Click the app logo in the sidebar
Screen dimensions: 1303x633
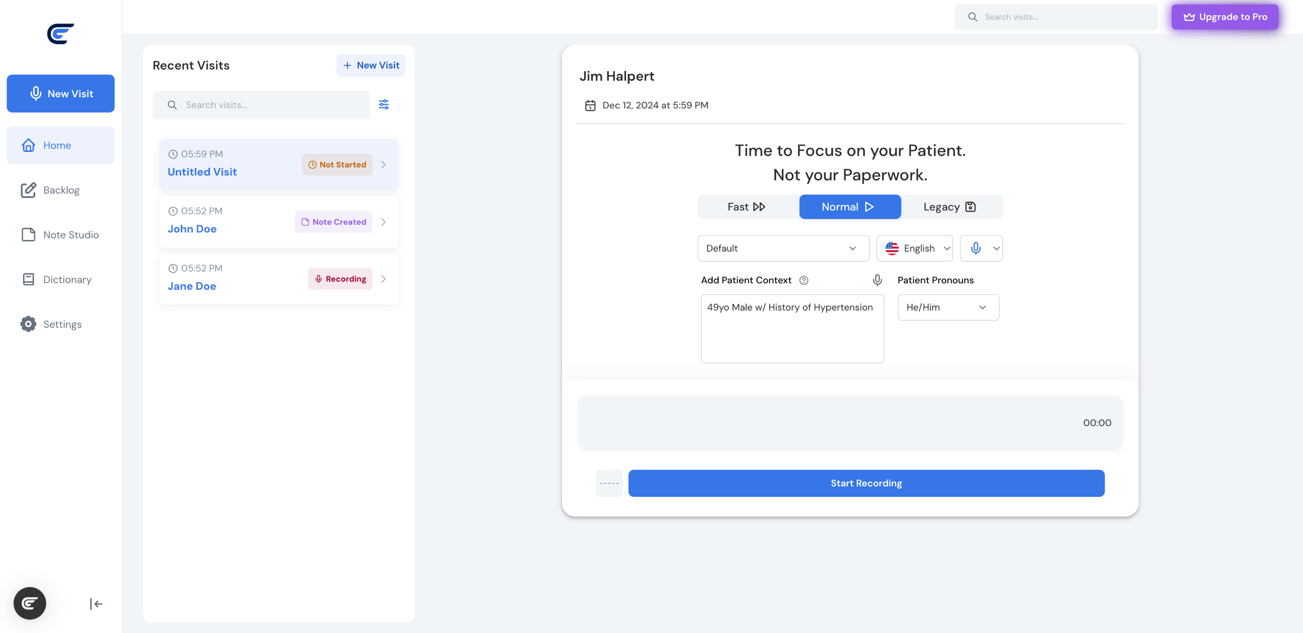(61, 34)
